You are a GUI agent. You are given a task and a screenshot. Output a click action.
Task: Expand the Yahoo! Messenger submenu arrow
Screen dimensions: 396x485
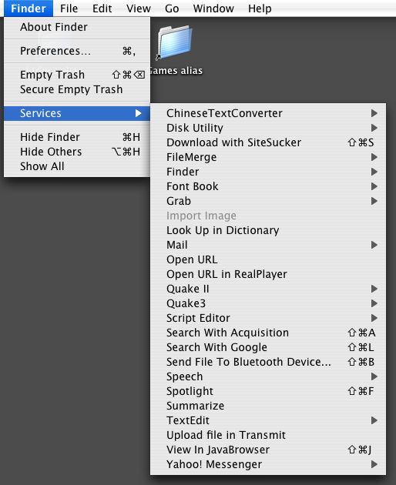(374, 464)
